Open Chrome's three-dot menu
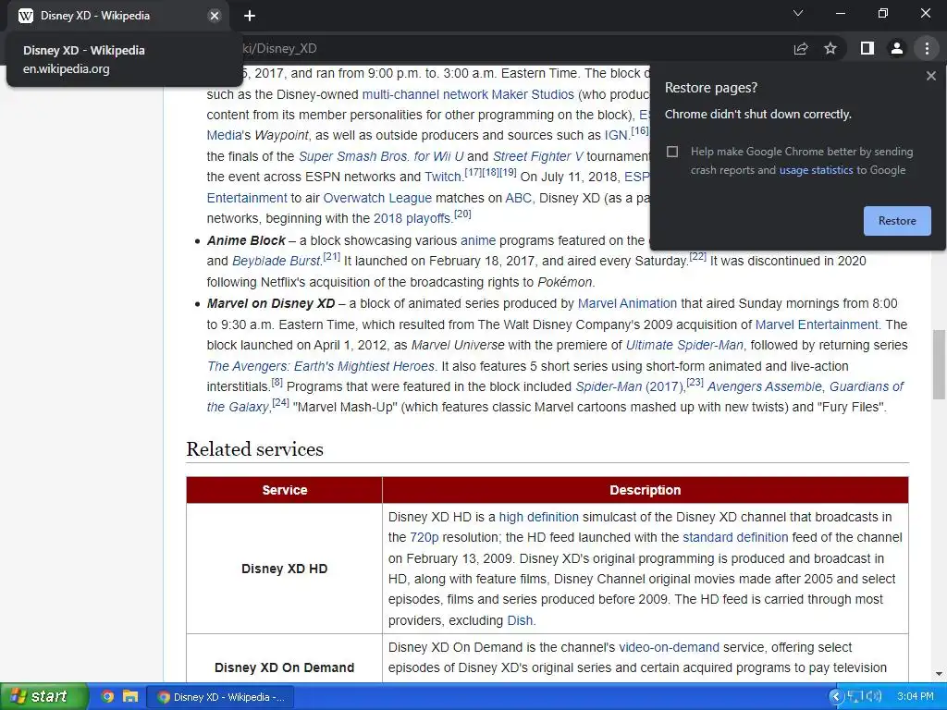Screen dimensions: 947x710 pyautogui.click(x=927, y=48)
